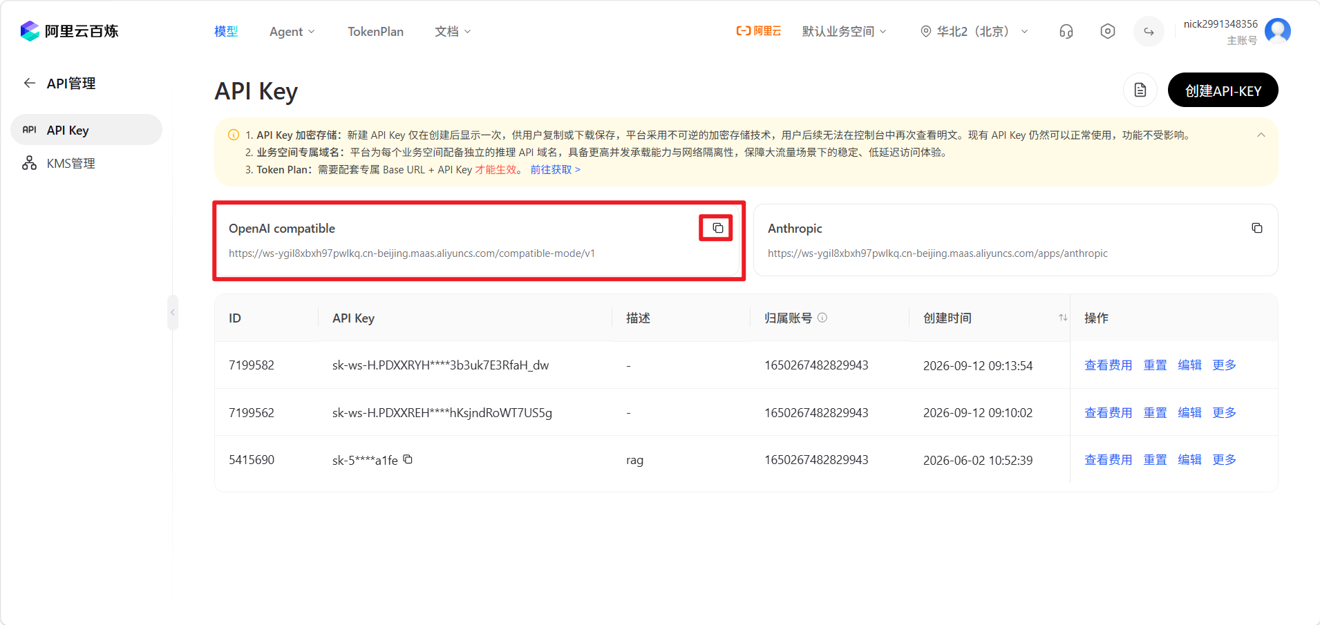Expand the 默认业务空间 workspace selector
Image resolution: width=1320 pixels, height=625 pixels.
pyautogui.click(x=844, y=32)
